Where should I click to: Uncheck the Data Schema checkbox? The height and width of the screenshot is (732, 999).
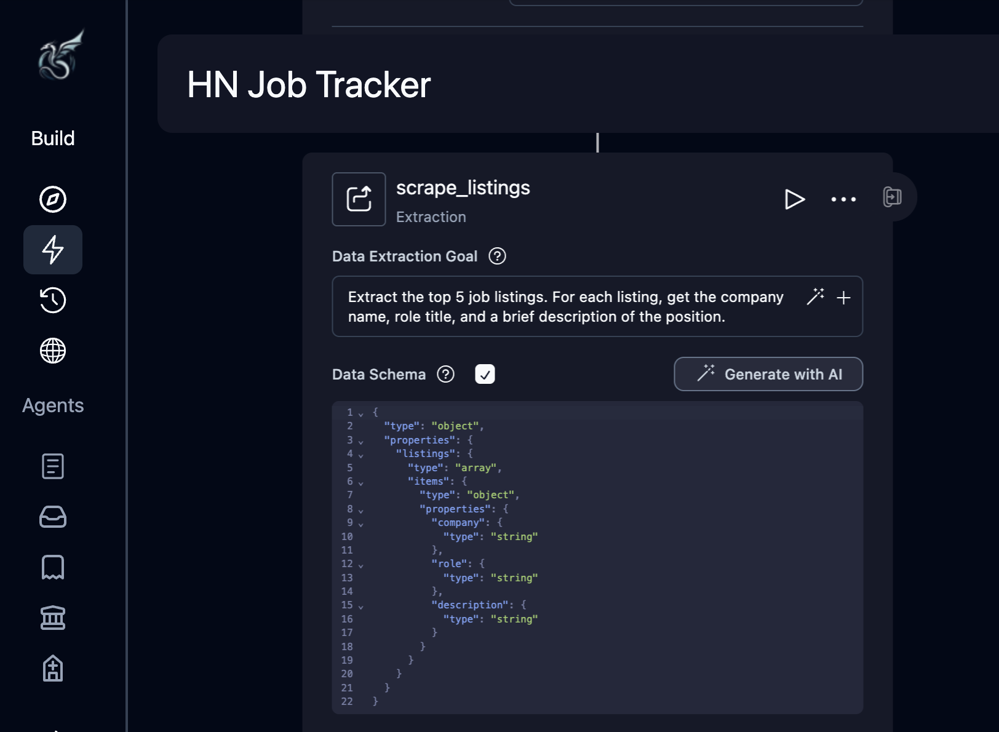point(485,374)
